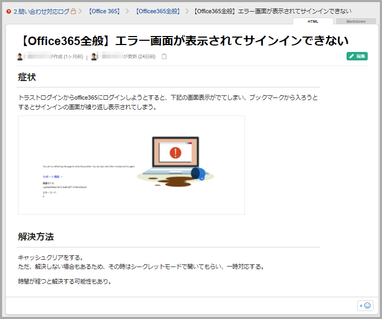Click the text 時間が経つと解決する可能性もあり。
The image size is (382, 319).
pos(65,281)
